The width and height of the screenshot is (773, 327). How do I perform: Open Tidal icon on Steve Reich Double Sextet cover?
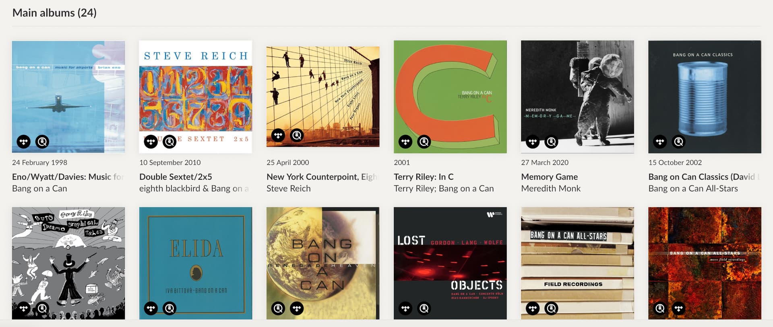click(x=151, y=142)
